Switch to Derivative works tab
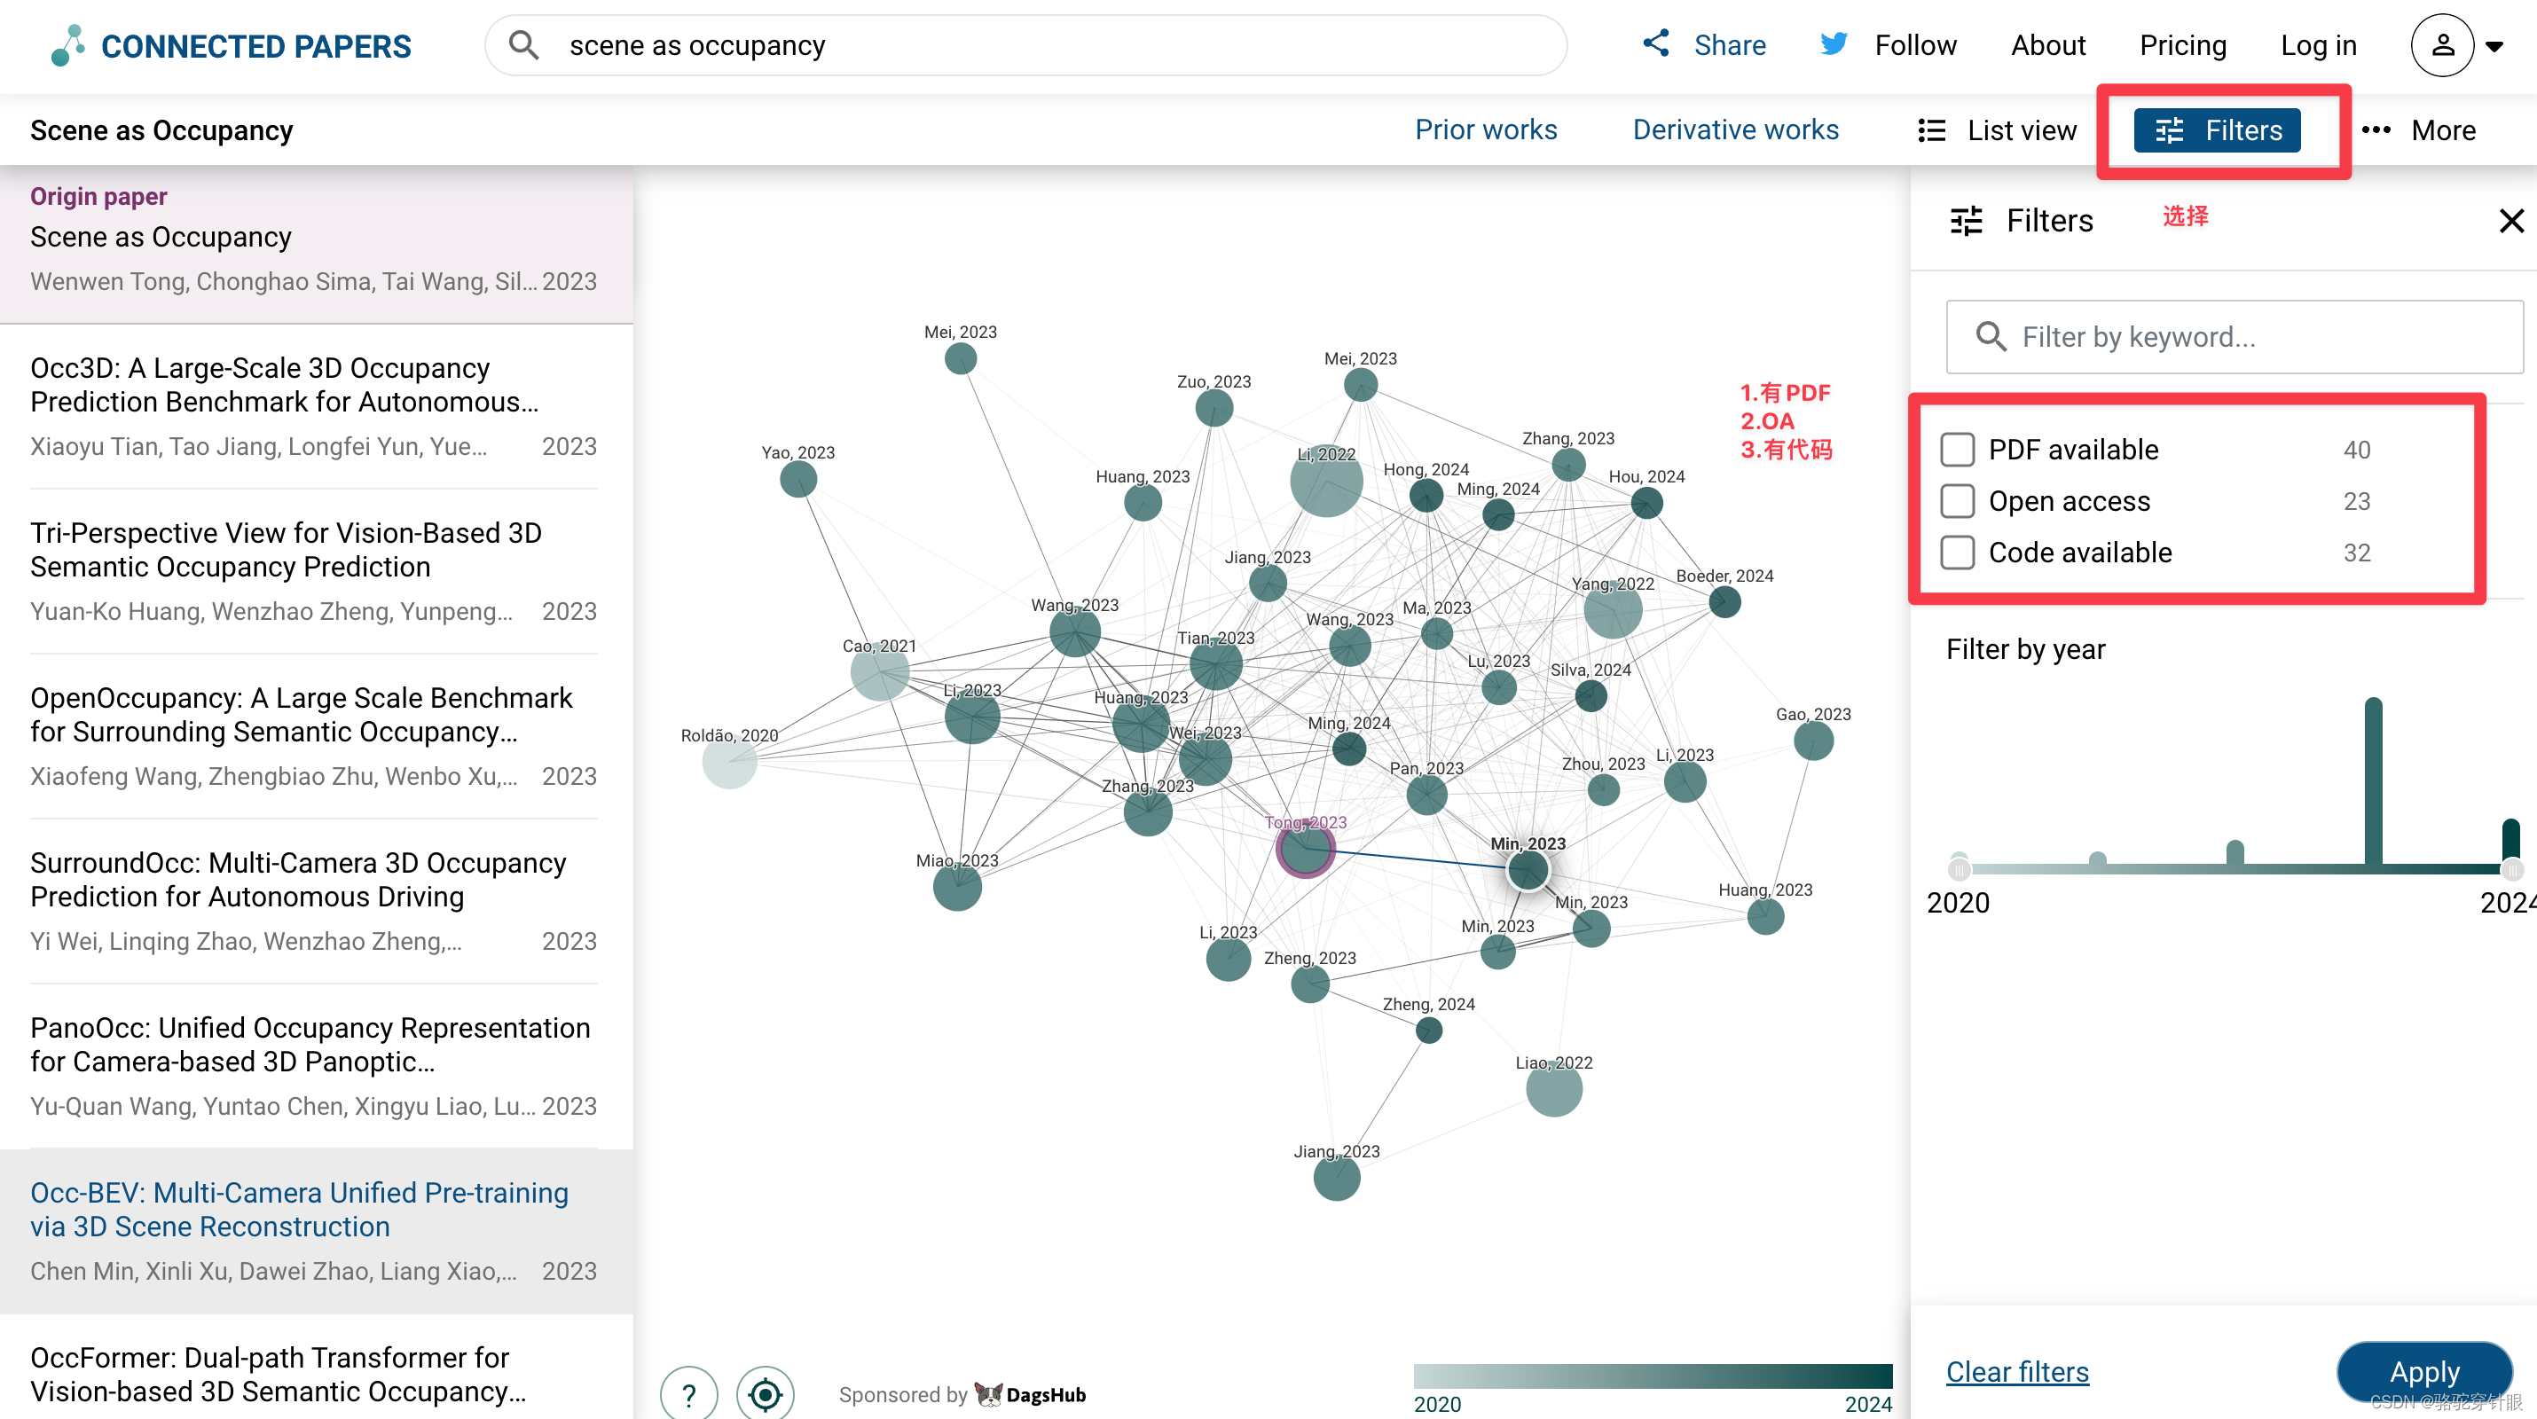The height and width of the screenshot is (1419, 2537). coord(1735,130)
